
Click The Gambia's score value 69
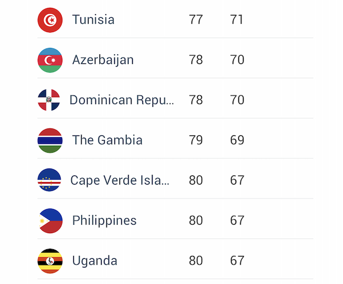tap(237, 140)
